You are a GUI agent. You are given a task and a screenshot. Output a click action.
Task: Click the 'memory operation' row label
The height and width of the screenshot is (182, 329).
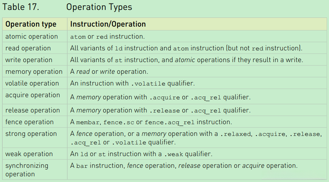coord(34,72)
